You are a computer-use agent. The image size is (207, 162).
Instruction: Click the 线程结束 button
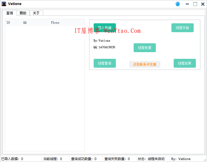185,63
